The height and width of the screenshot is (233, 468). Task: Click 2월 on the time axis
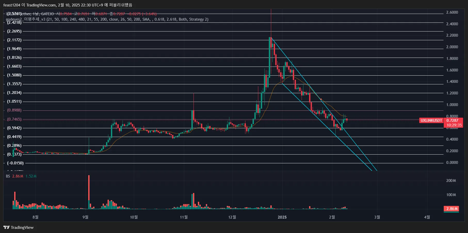point(332,217)
